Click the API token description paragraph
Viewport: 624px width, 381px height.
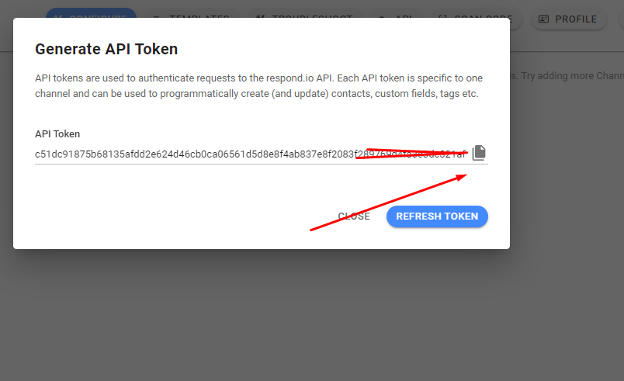click(x=258, y=86)
